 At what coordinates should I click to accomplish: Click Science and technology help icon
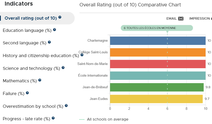pyautogui.click(x=63, y=68)
